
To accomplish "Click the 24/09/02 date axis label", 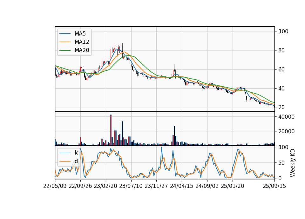I will 207,186.
